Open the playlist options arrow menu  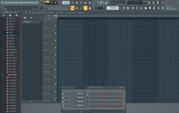23,13
